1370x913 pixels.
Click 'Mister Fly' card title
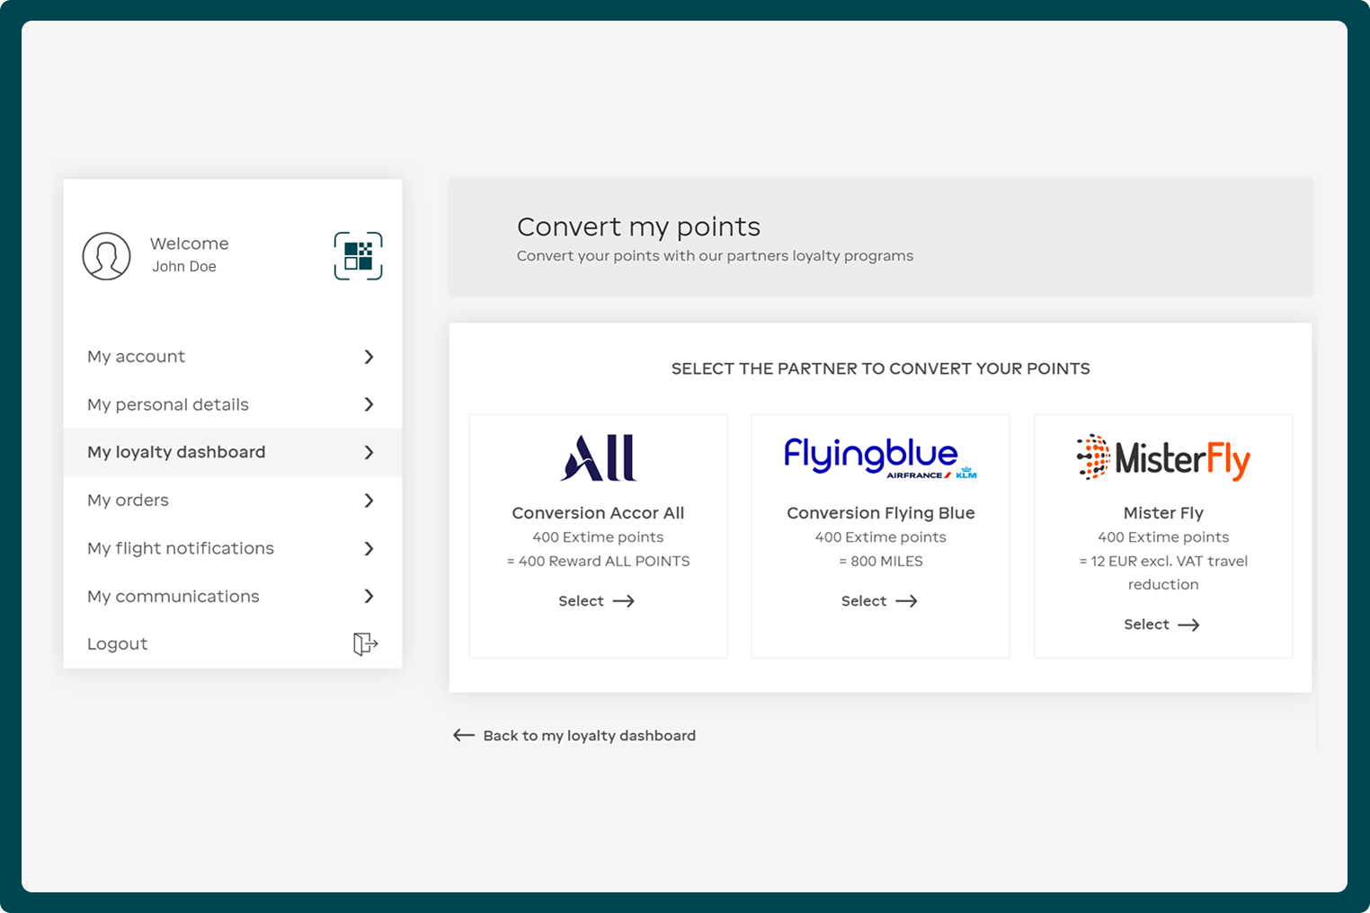[x=1163, y=513]
